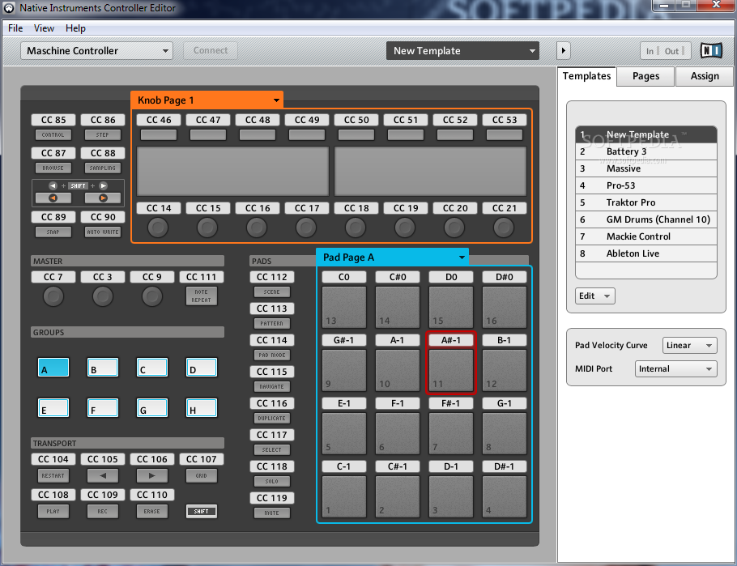Switch to the Assign tab

pyautogui.click(x=705, y=76)
